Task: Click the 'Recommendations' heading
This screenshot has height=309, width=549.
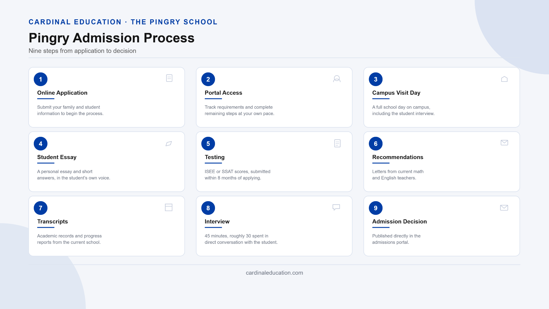Action: (398, 157)
